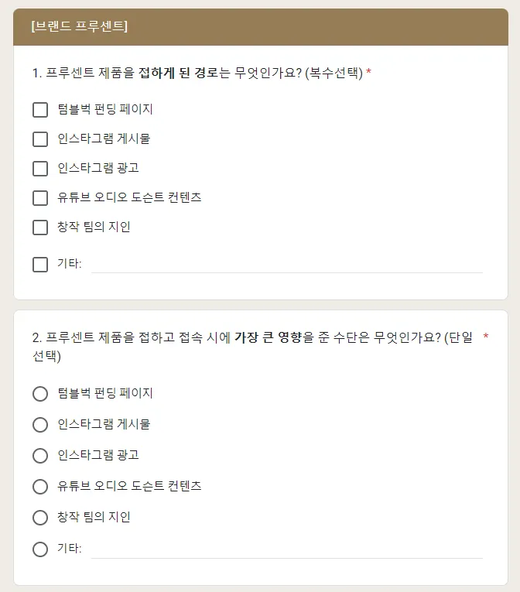Click 인스타그램 광고 label text in question 1
The width and height of the screenshot is (520, 592).
[98, 168]
